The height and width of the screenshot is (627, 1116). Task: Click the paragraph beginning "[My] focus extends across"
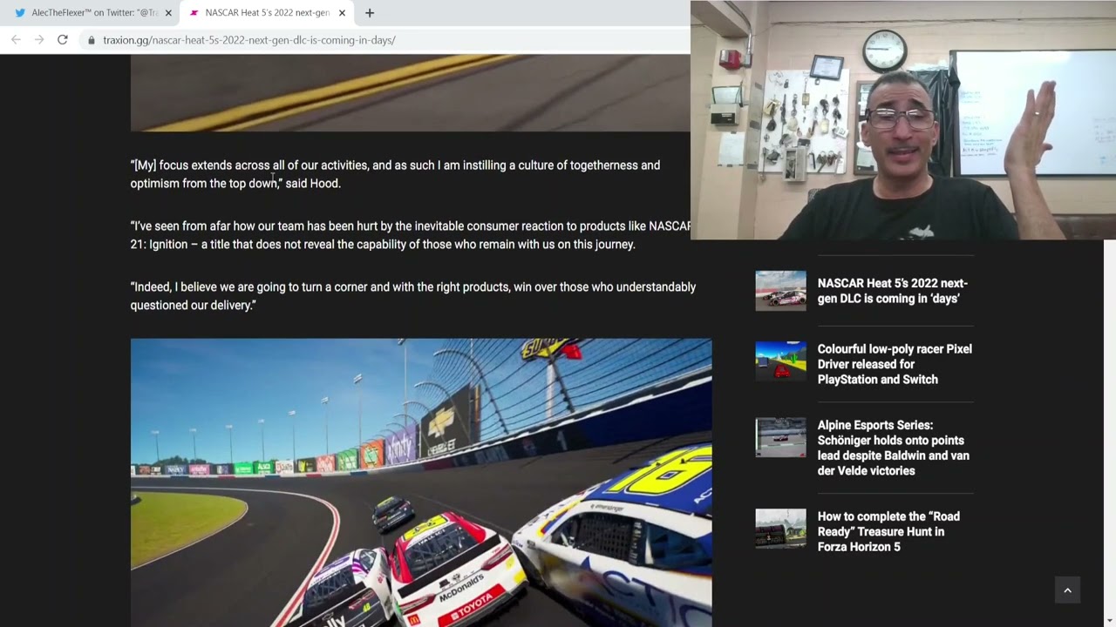coord(395,174)
